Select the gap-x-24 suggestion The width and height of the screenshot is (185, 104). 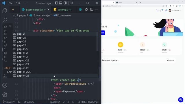55,64
